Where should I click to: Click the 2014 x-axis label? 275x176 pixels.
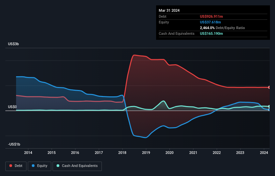click(28, 153)
